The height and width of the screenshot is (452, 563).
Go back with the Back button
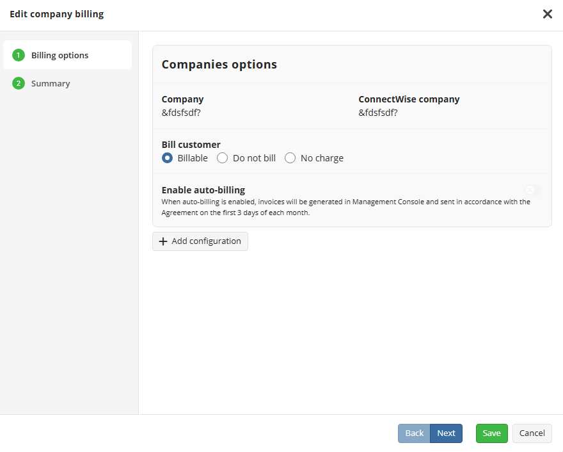[414, 433]
